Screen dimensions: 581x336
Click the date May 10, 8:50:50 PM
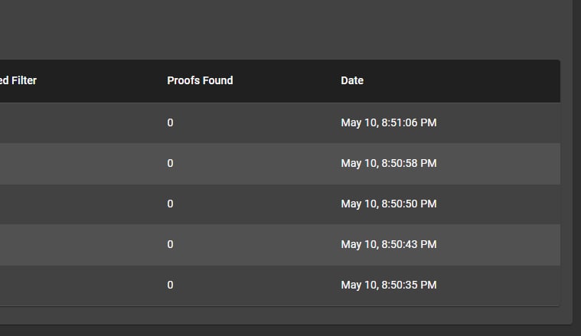pos(388,204)
